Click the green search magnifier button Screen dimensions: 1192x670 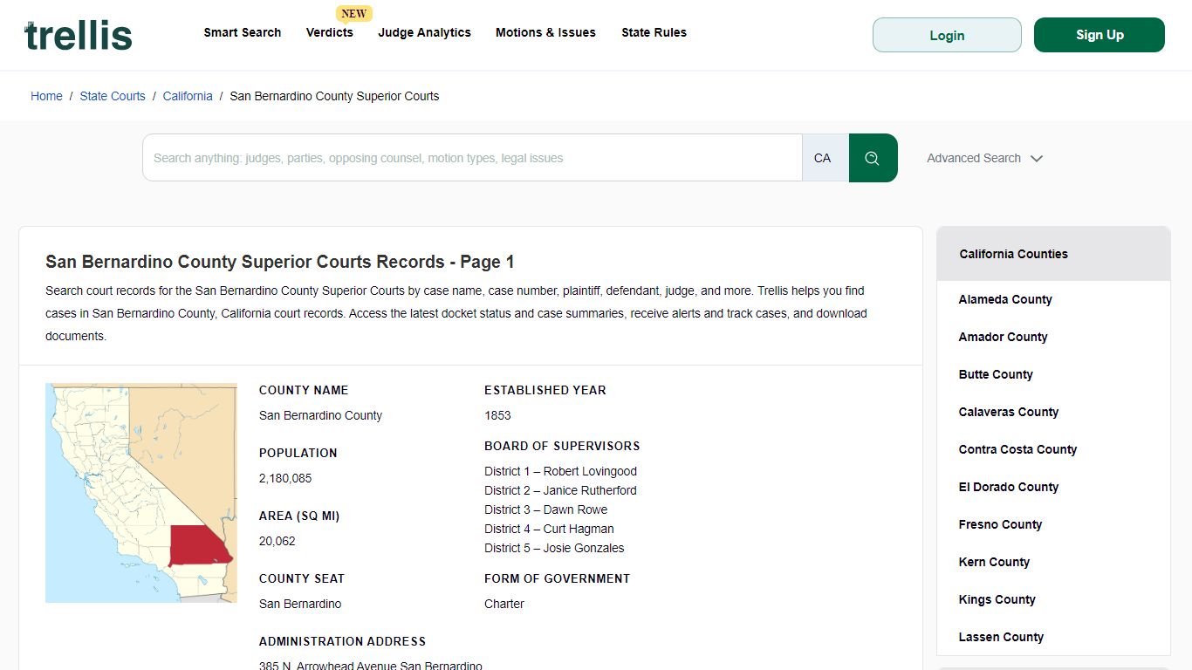[873, 158]
